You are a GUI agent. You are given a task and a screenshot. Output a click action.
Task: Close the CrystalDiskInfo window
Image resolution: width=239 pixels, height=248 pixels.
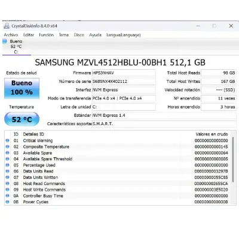pos(231,26)
